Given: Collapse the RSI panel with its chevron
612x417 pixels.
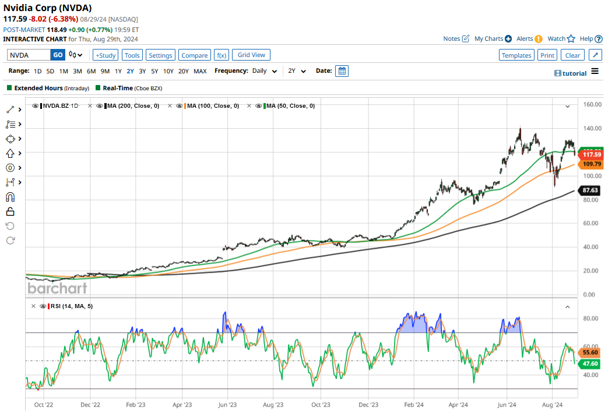Looking at the screenshot, I should click(567, 306).
